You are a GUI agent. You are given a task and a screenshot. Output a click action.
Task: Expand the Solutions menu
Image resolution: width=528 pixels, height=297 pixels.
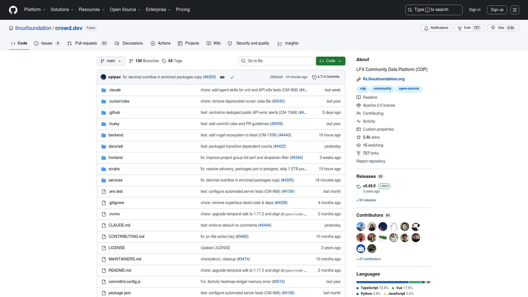pyautogui.click(x=62, y=10)
